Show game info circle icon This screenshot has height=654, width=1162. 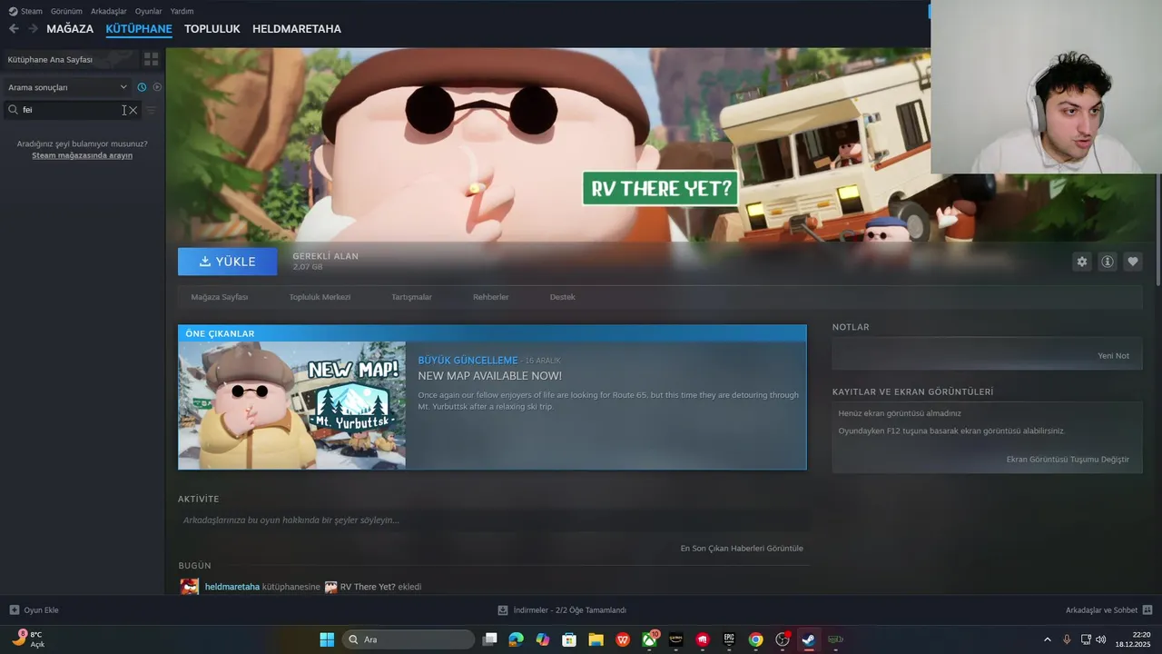point(1108,262)
